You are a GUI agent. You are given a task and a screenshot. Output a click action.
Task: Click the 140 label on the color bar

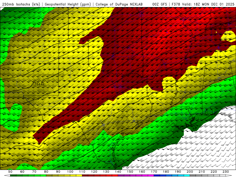(x=118, y=172)
